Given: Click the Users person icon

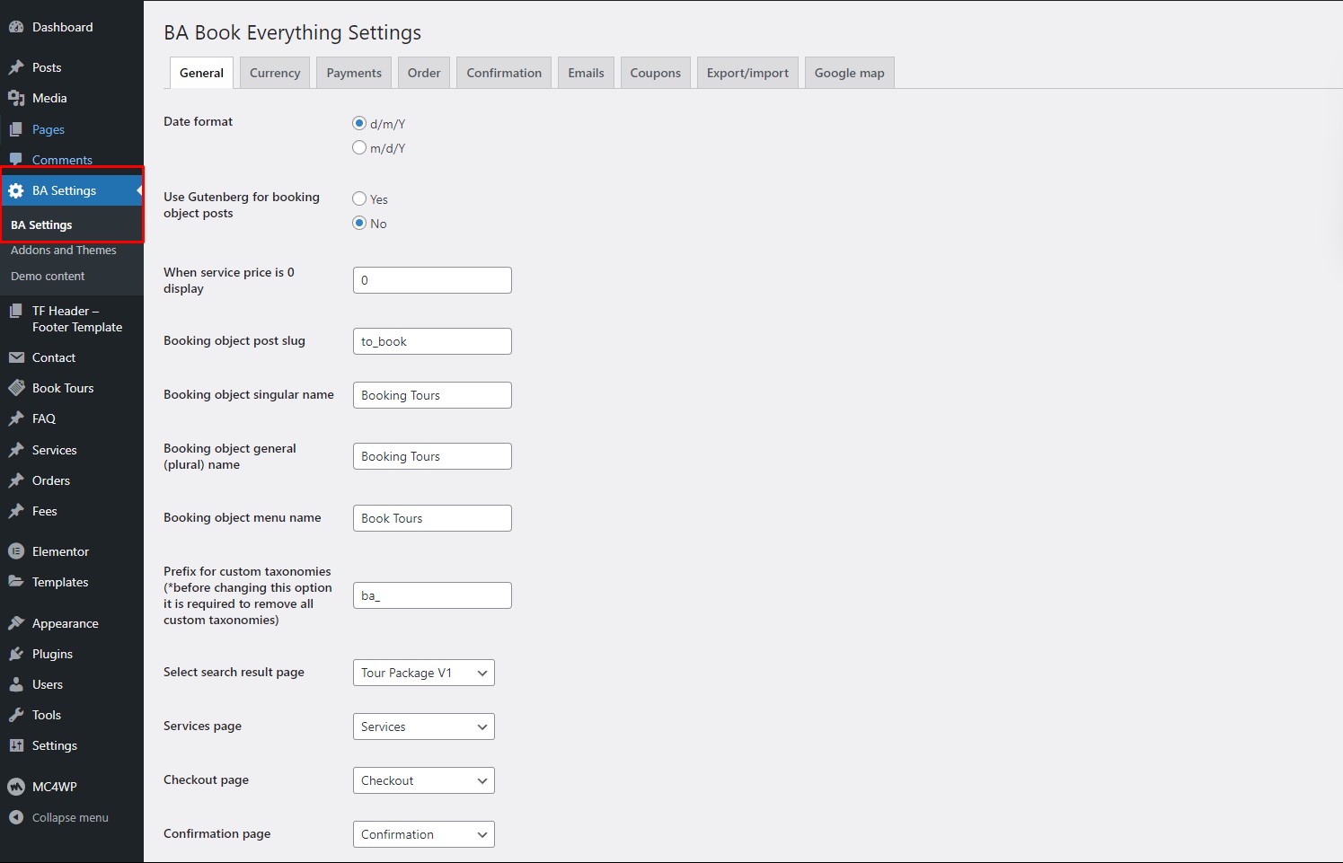Looking at the screenshot, I should pos(16,684).
